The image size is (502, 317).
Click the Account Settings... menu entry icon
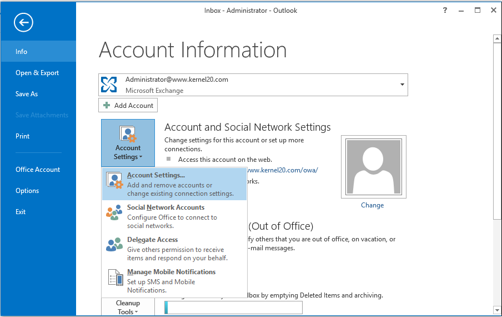114,180
